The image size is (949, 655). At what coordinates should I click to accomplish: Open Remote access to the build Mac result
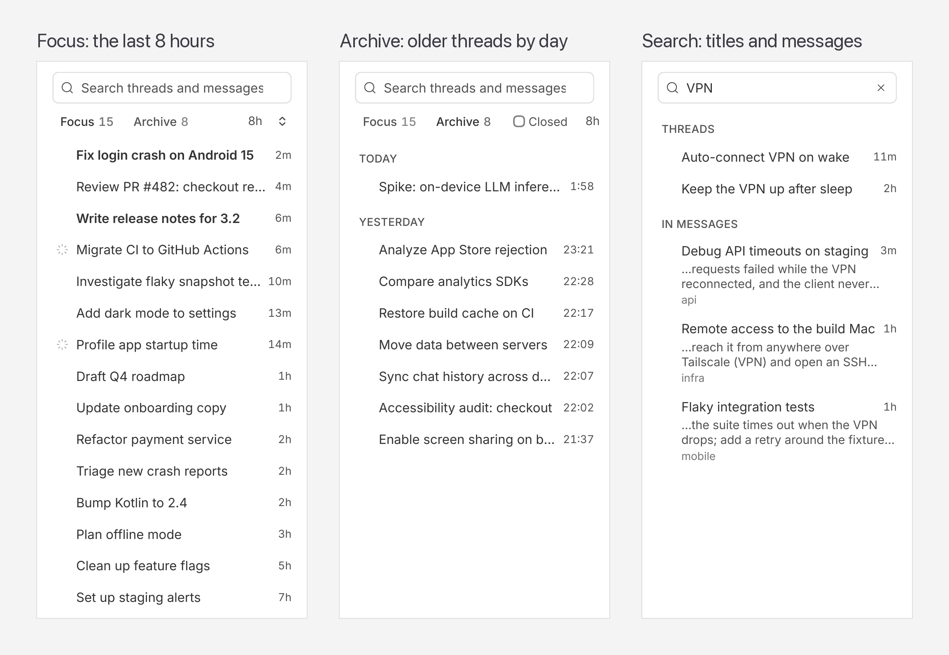(777, 353)
